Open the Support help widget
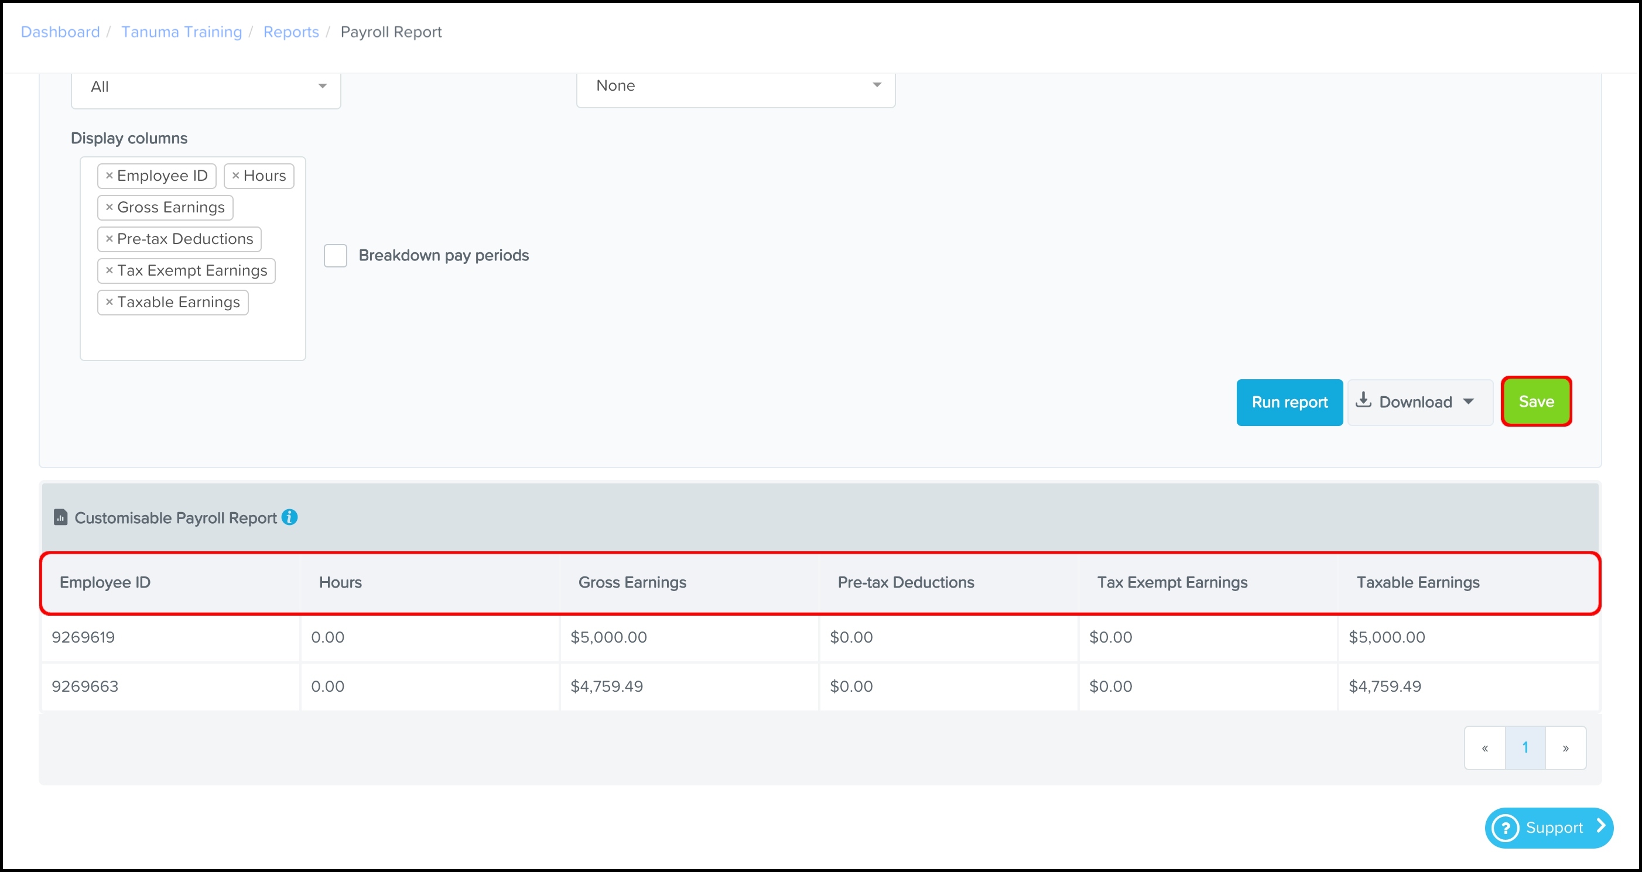This screenshot has width=1642, height=872. coord(1548,828)
